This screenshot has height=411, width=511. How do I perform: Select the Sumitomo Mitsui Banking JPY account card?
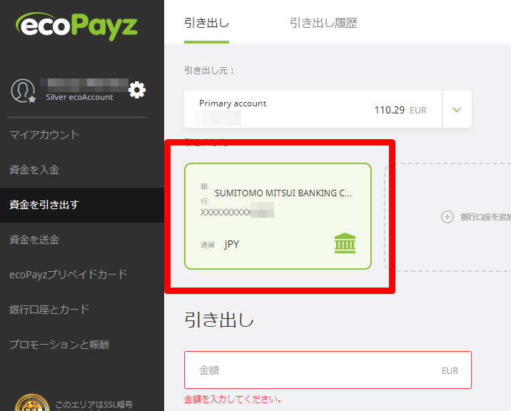278,216
